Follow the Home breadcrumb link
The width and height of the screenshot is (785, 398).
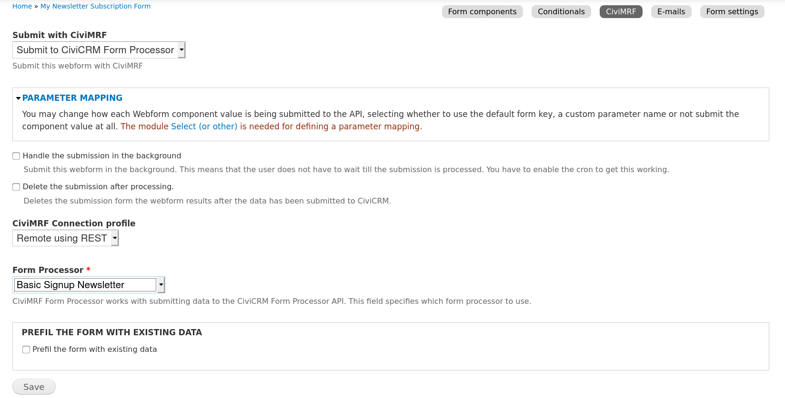[x=22, y=6]
